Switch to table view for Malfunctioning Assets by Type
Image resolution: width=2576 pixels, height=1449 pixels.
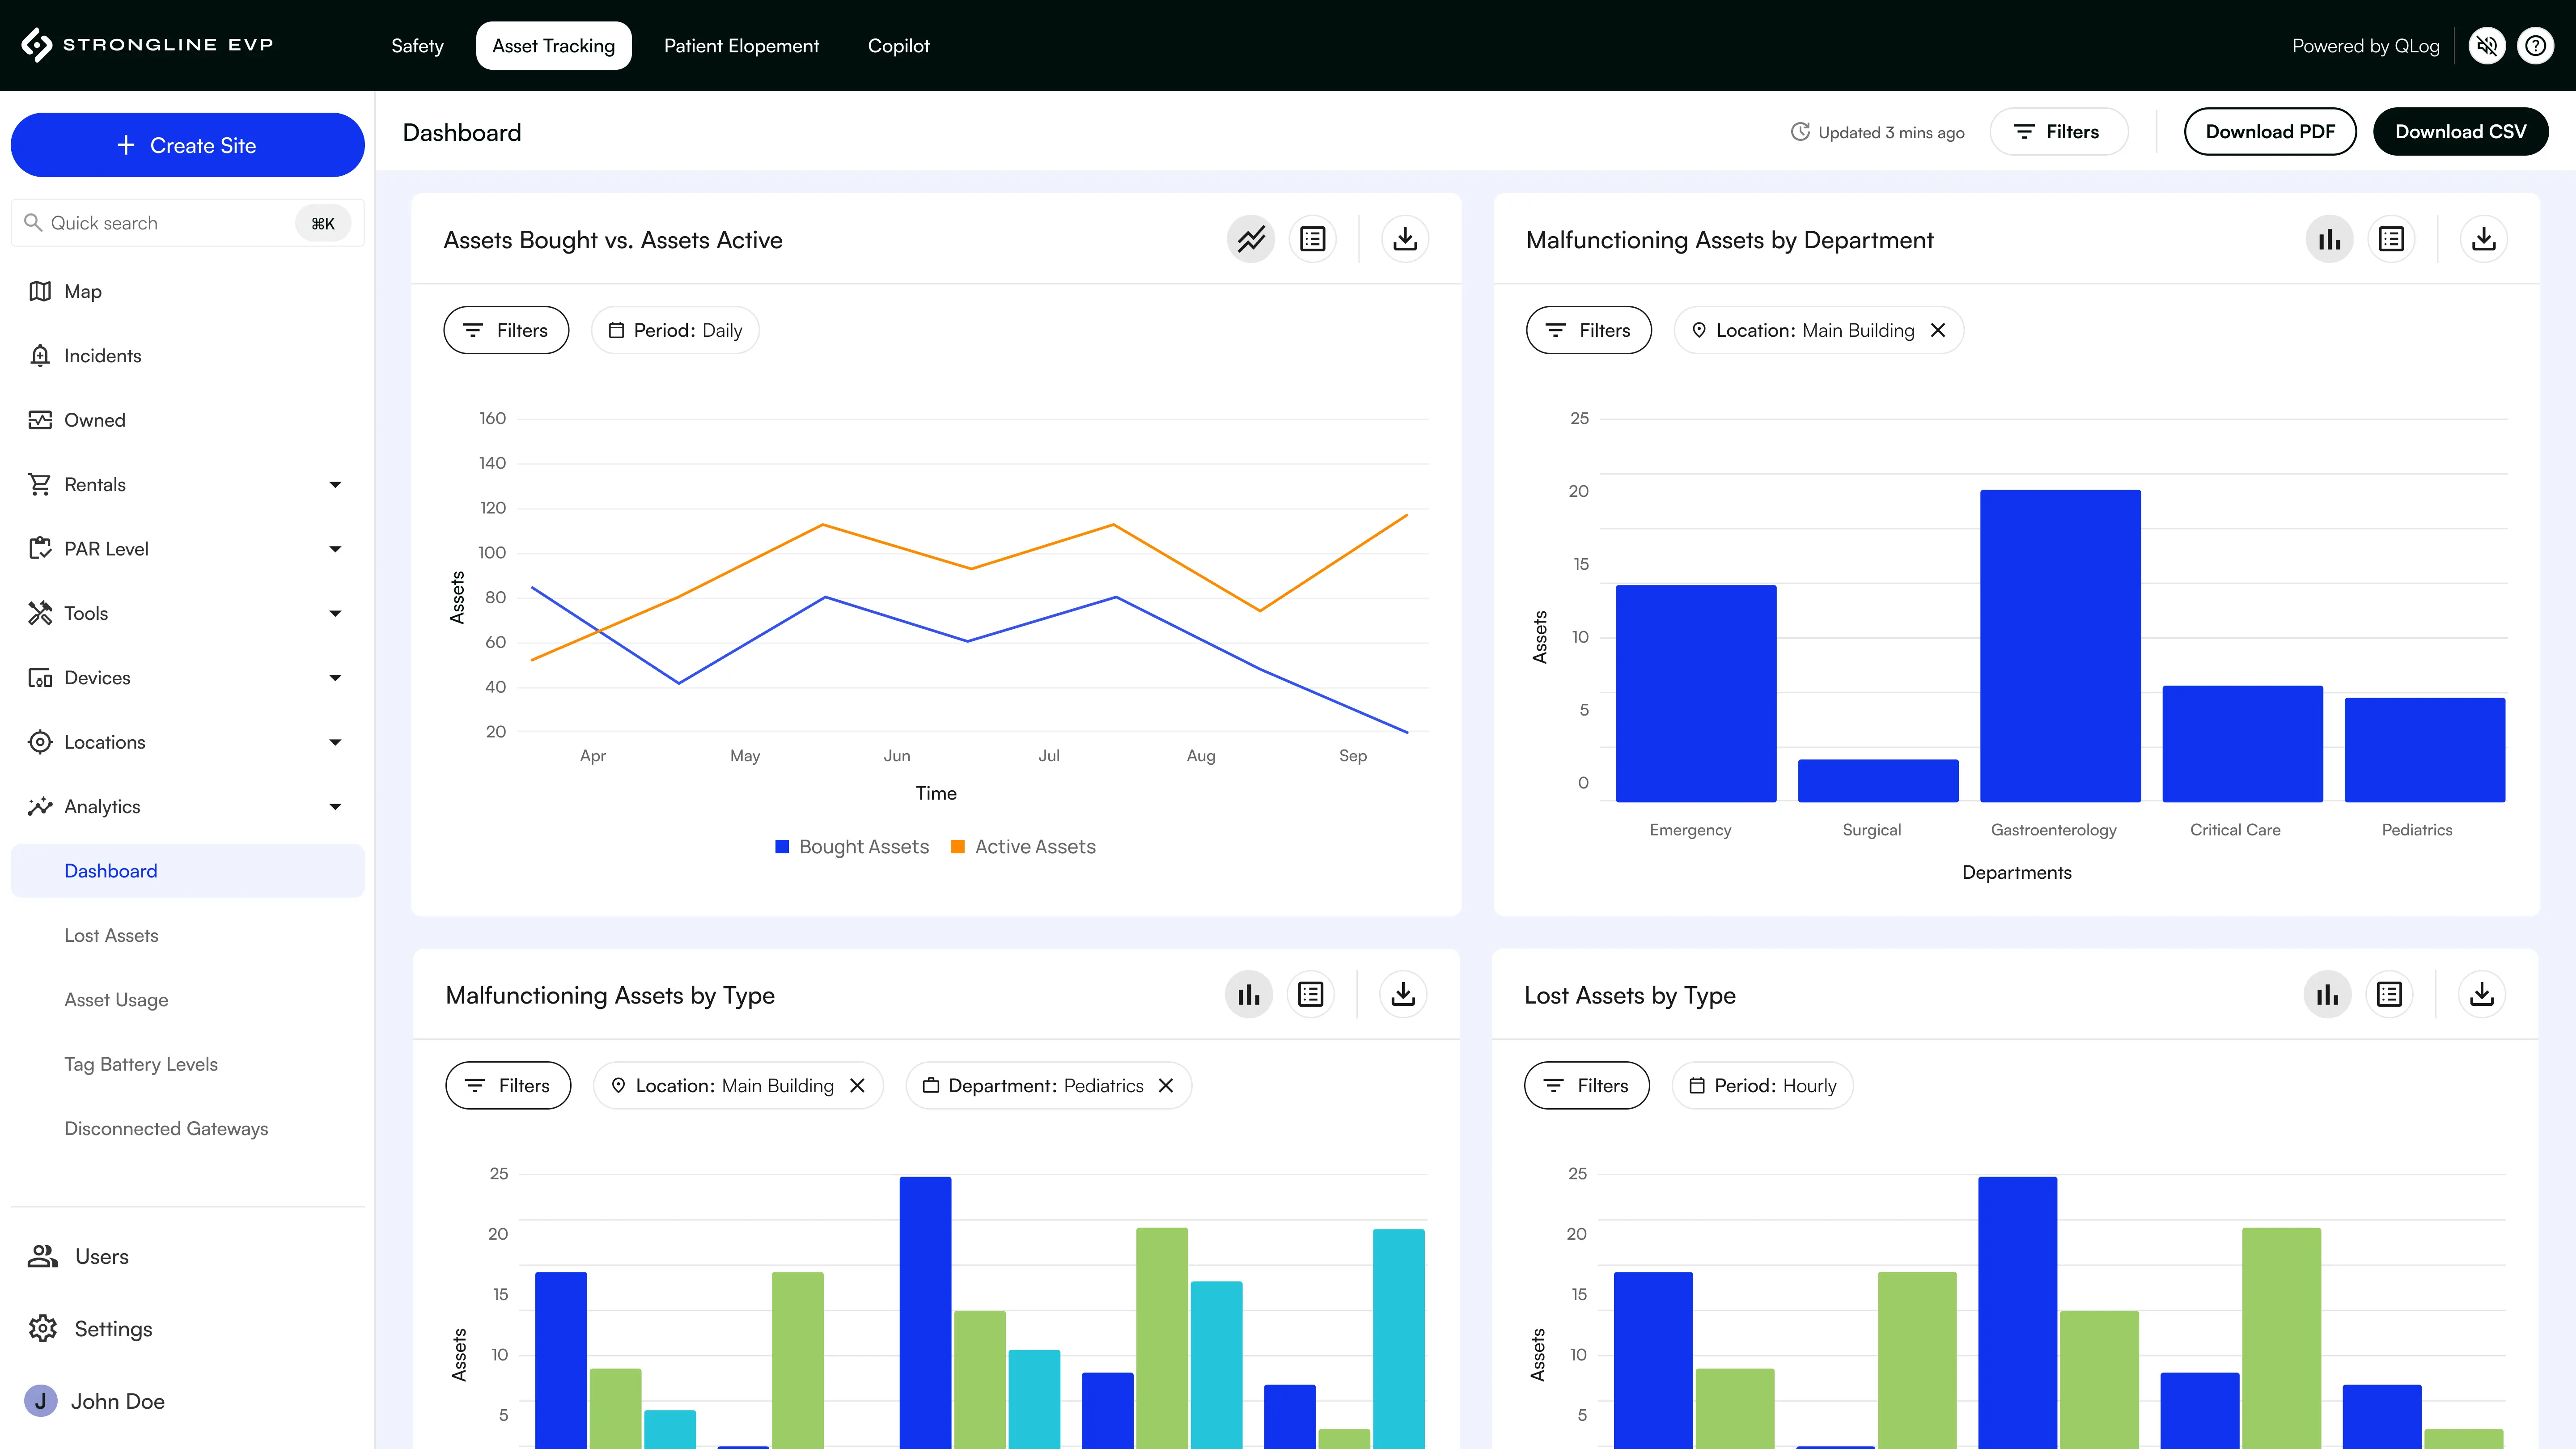click(x=1310, y=995)
